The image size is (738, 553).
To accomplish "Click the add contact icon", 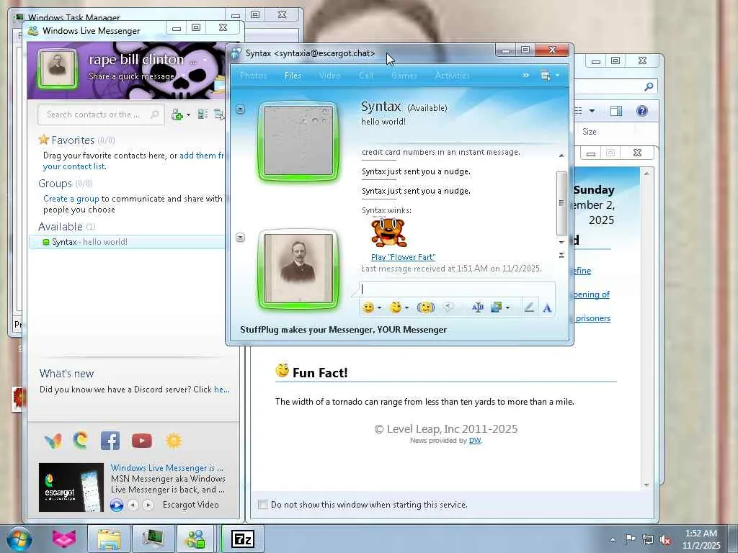I will coord(177,114).
